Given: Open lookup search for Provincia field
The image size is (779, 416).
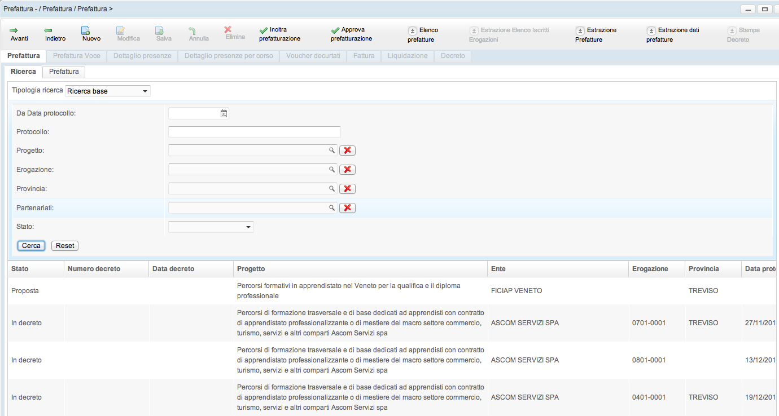Looking at the screenshot, I should (x=332, y=189).
